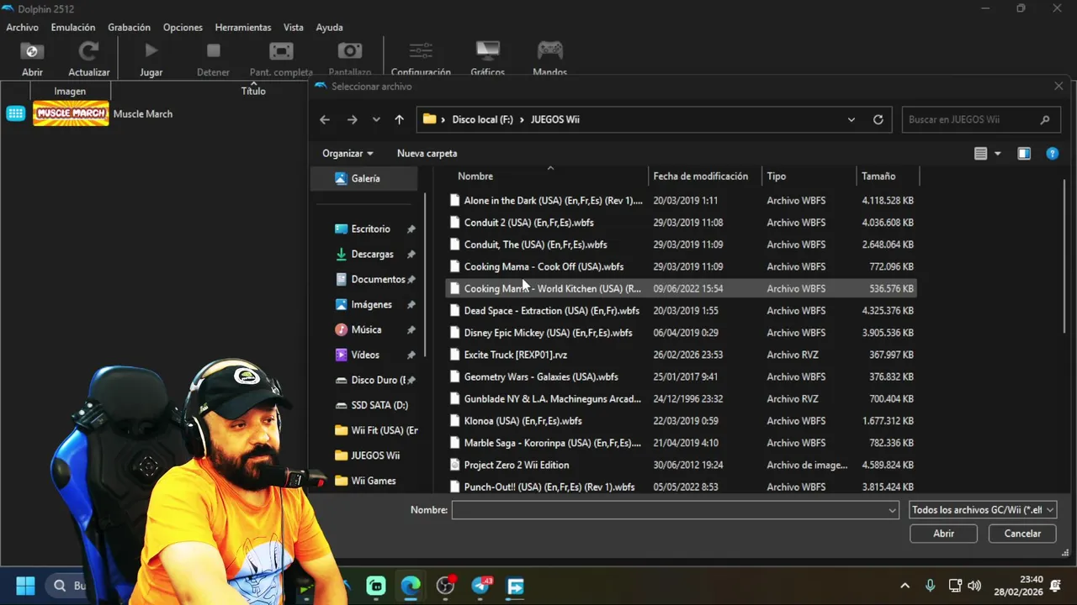Open the Emulación menu
Image resolution: width=1077 pixels, height=605 pixels.
click(73, 28)
